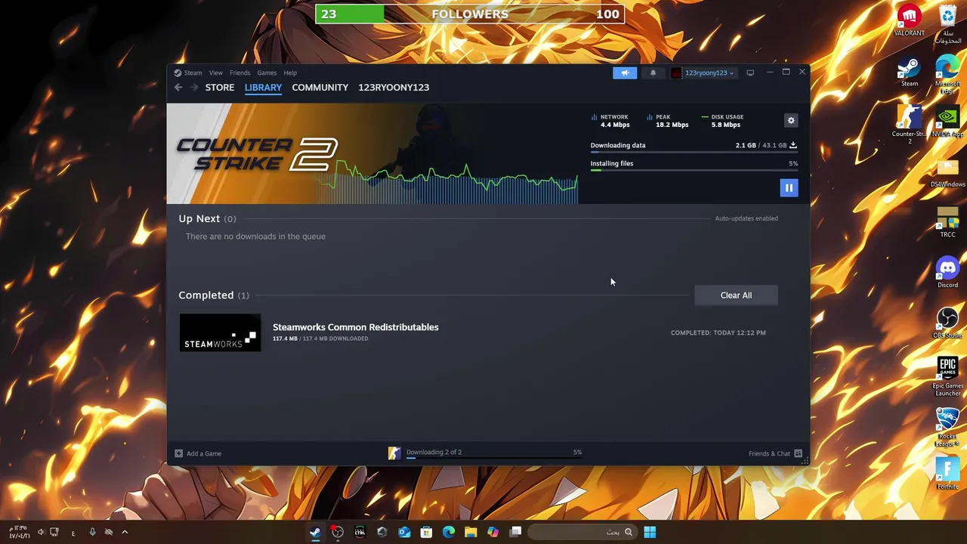Click the NETWORK 4.4 Mbps stat
The image size is (967, 544).
610,121
